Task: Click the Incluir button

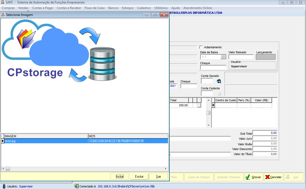Action: (x=120, y=176)
